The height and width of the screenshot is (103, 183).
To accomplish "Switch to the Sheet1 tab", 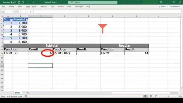I will click(x=18, y=93).
